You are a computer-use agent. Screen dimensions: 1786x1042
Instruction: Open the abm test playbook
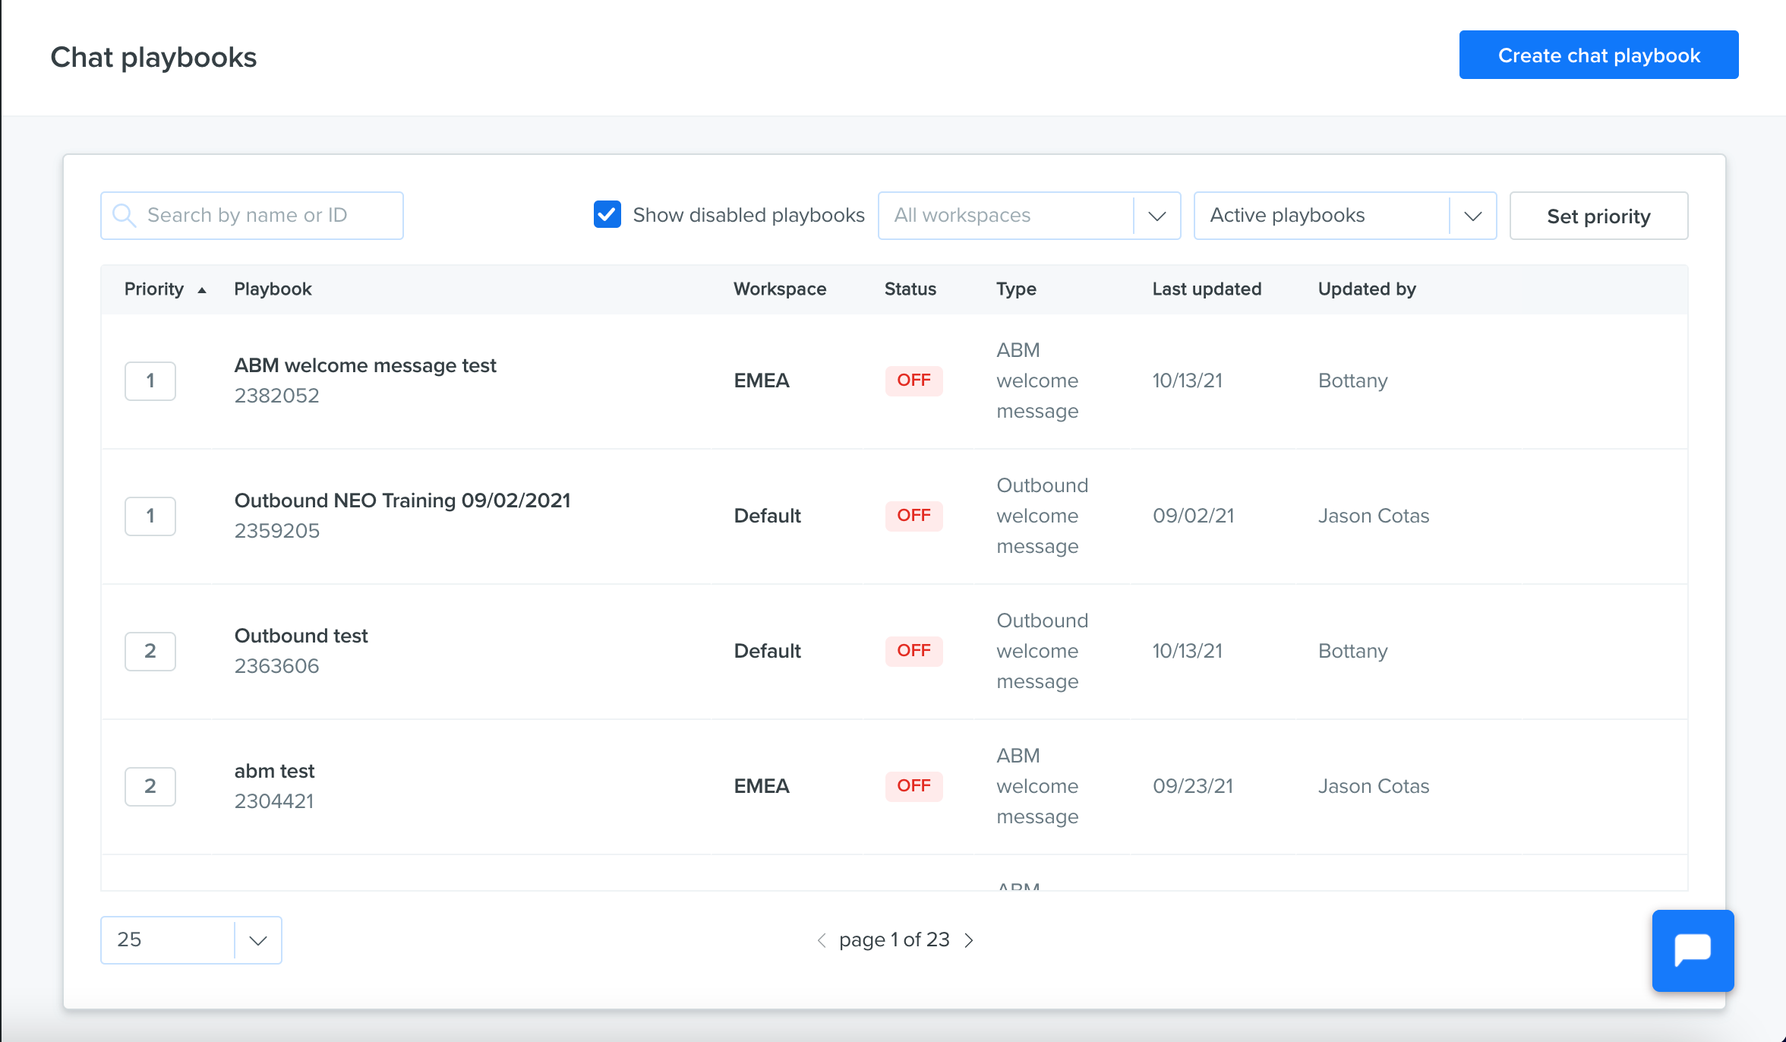click(x=274, y=771)
